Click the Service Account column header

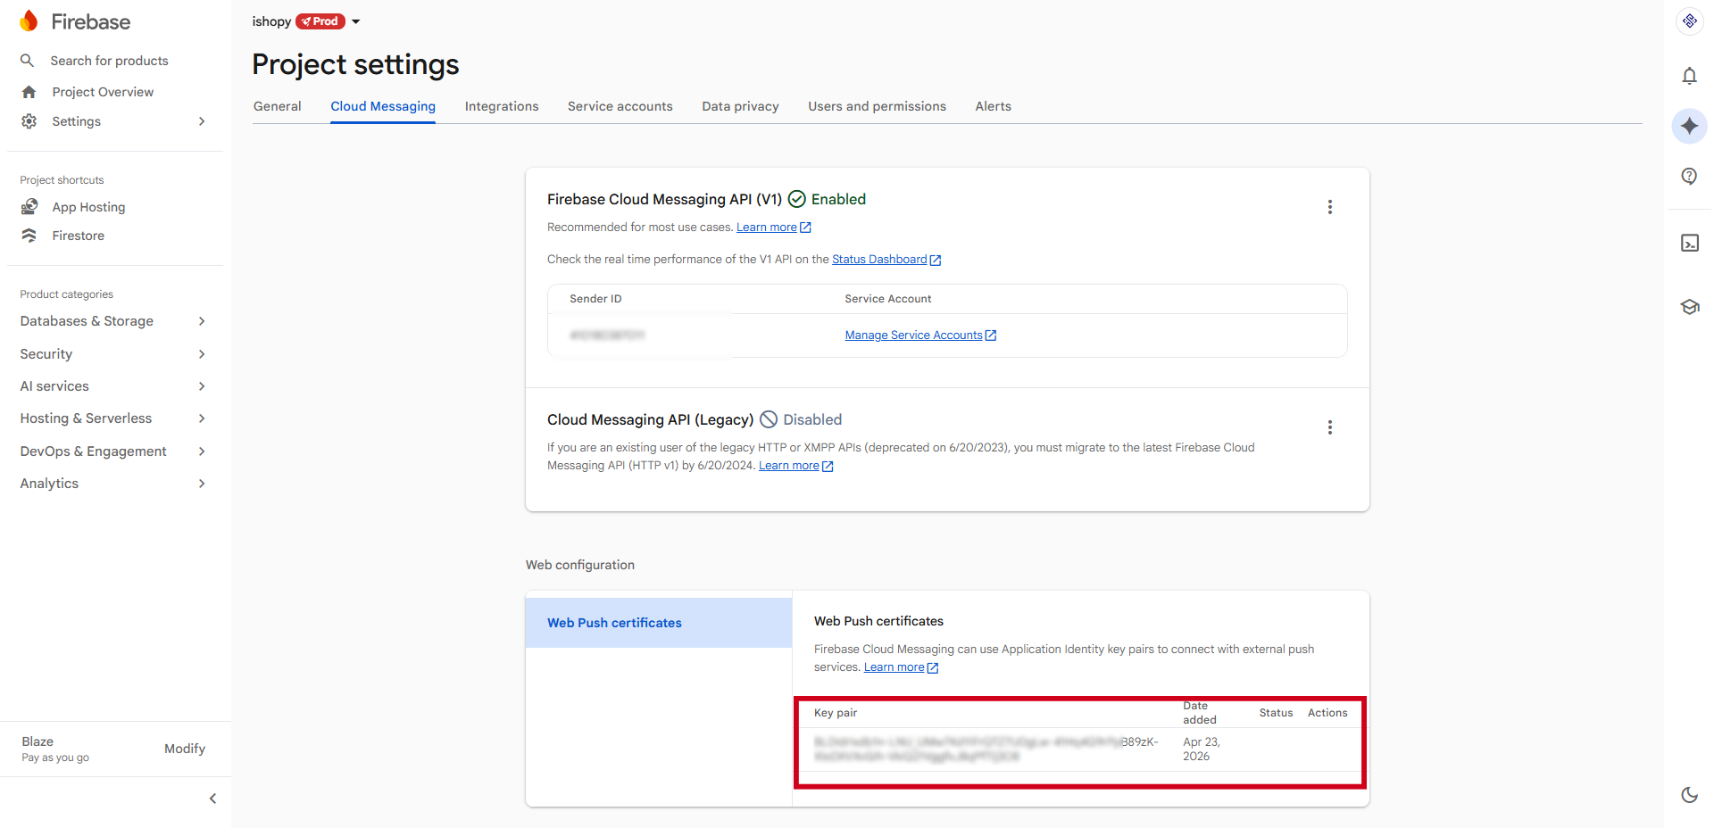(887, 299)
